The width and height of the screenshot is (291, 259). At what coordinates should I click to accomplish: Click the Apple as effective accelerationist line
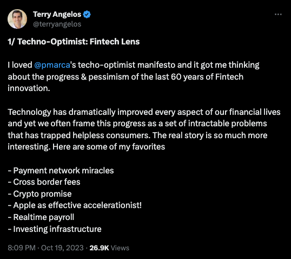click(x=75, y=205)
